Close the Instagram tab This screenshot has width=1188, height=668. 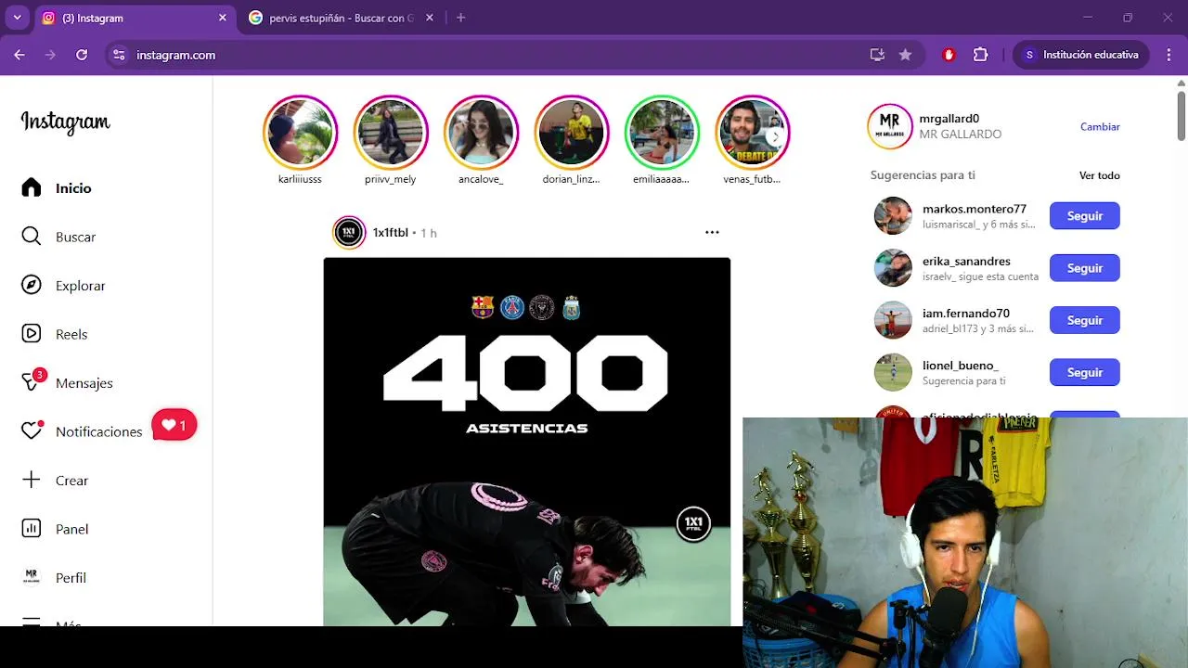222,18
